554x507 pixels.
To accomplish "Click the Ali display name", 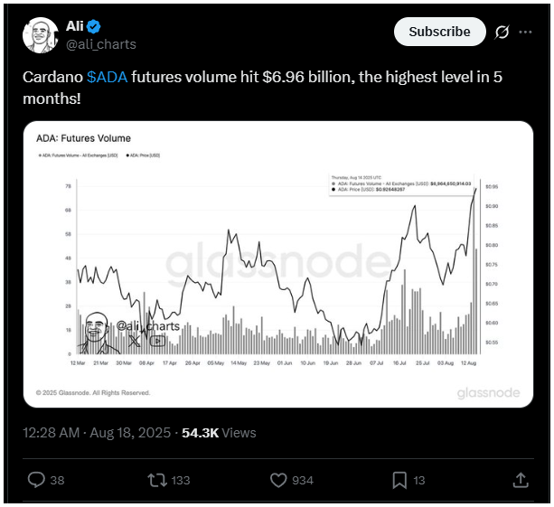I will 74,26.
